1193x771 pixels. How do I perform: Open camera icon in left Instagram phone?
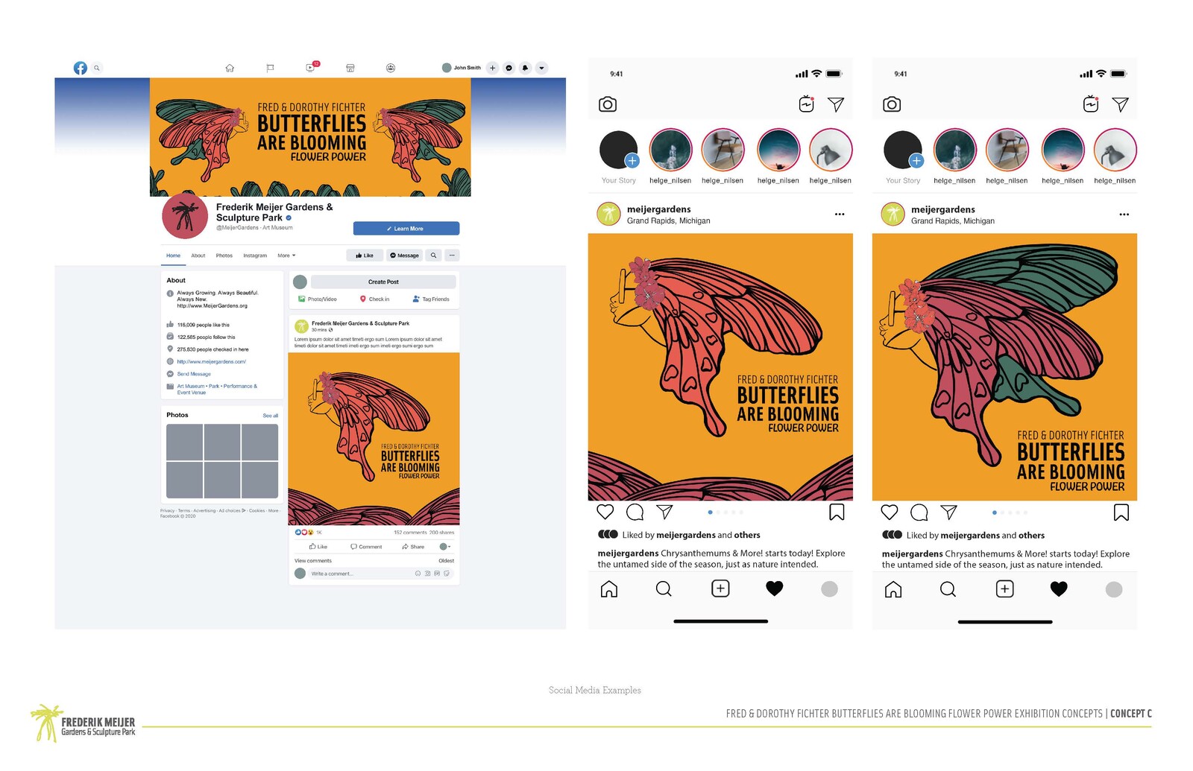pyautogui.click(x=608, y=104)
